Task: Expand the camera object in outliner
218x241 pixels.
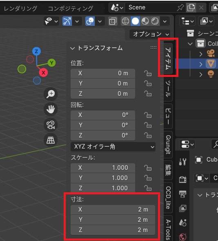Action: 201,54
